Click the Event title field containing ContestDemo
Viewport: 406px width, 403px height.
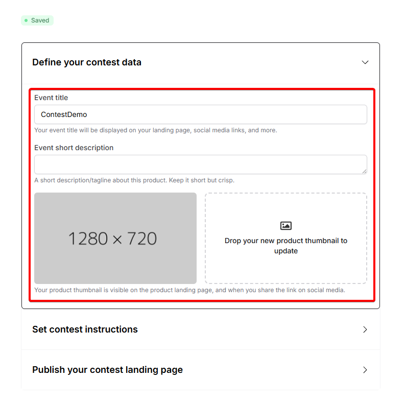tap(200, 114)
